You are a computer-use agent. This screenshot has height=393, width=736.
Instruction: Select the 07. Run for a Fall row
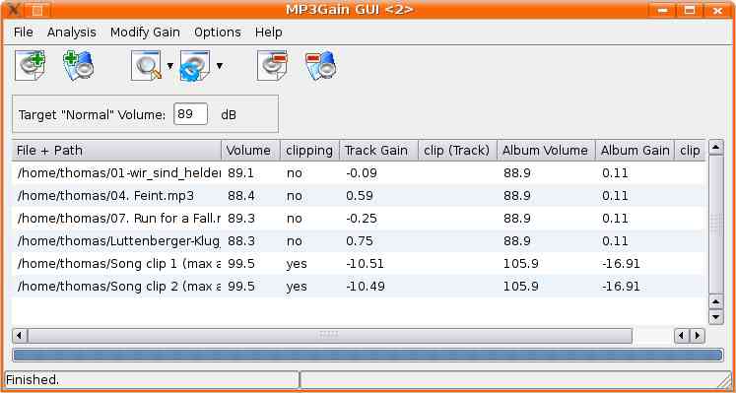(x=358, y=219)
